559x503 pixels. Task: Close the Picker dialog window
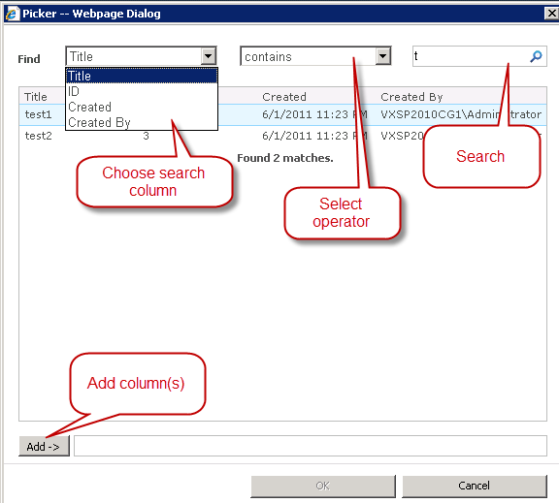coord(551,14)
